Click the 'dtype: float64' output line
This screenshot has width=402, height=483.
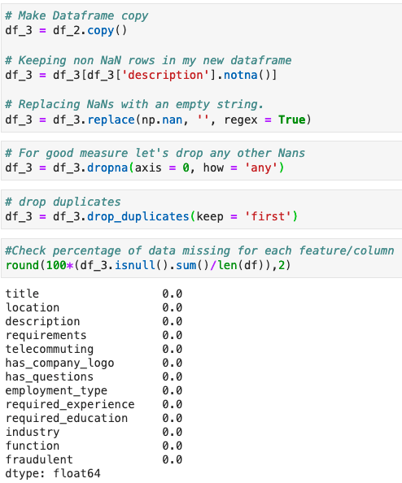[53, 473]
